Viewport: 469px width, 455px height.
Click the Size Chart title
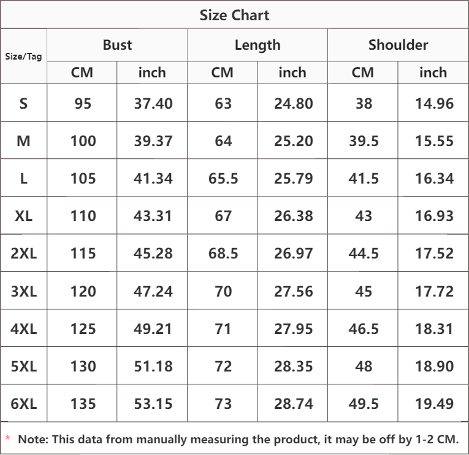234,15
